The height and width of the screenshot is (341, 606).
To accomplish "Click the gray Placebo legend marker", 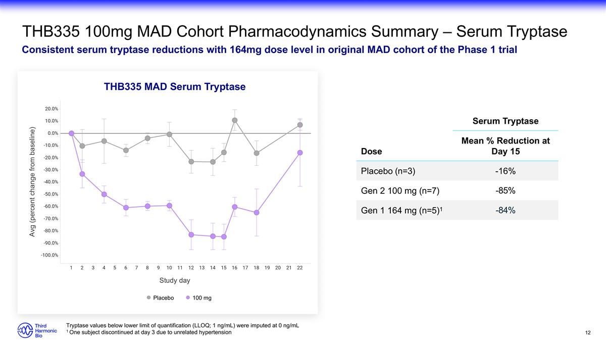I will [x=149, y=298].
